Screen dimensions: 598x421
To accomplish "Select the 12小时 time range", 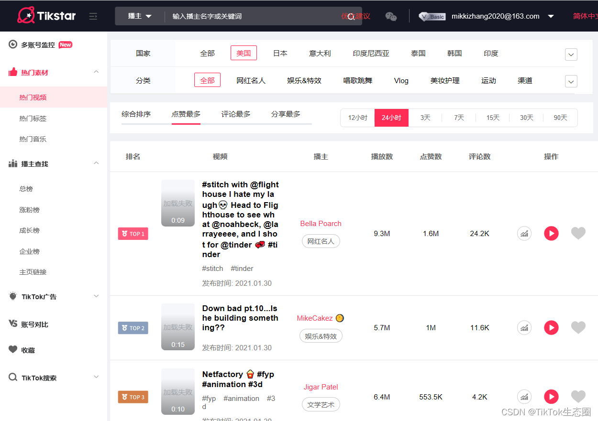I will pyautogui.click(x=358, y=118).
